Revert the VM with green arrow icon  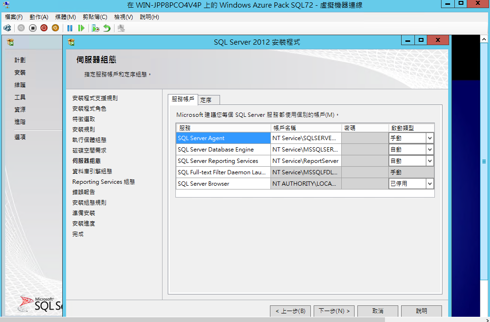point(107,28)
